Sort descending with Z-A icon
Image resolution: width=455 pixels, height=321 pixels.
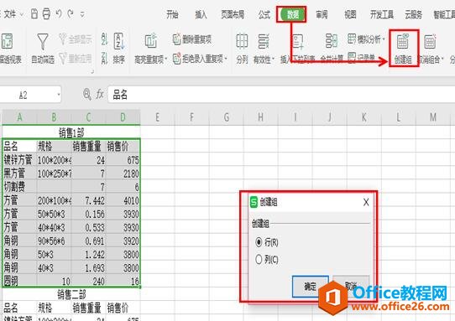point(104,58)
